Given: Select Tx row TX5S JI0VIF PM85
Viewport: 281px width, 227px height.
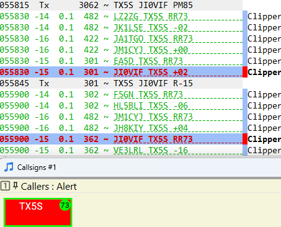Looking at the screenshot, I should pos(121,5).
